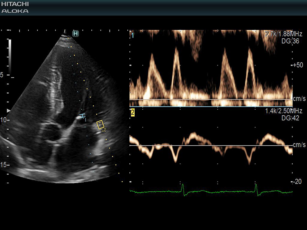This screenshot has height=230, width=307.
Task: Select the yellow sample gate box 2
Action: click(101, 125)
